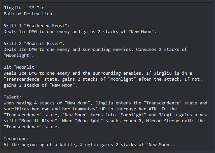
Task: Click the Skill 2 "Moonlit River" heading
Action: [34, 43]
